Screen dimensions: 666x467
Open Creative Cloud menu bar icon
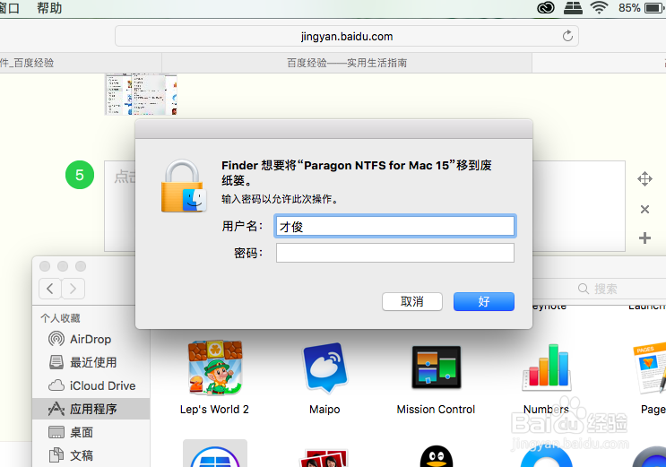[x=546, y=8]
